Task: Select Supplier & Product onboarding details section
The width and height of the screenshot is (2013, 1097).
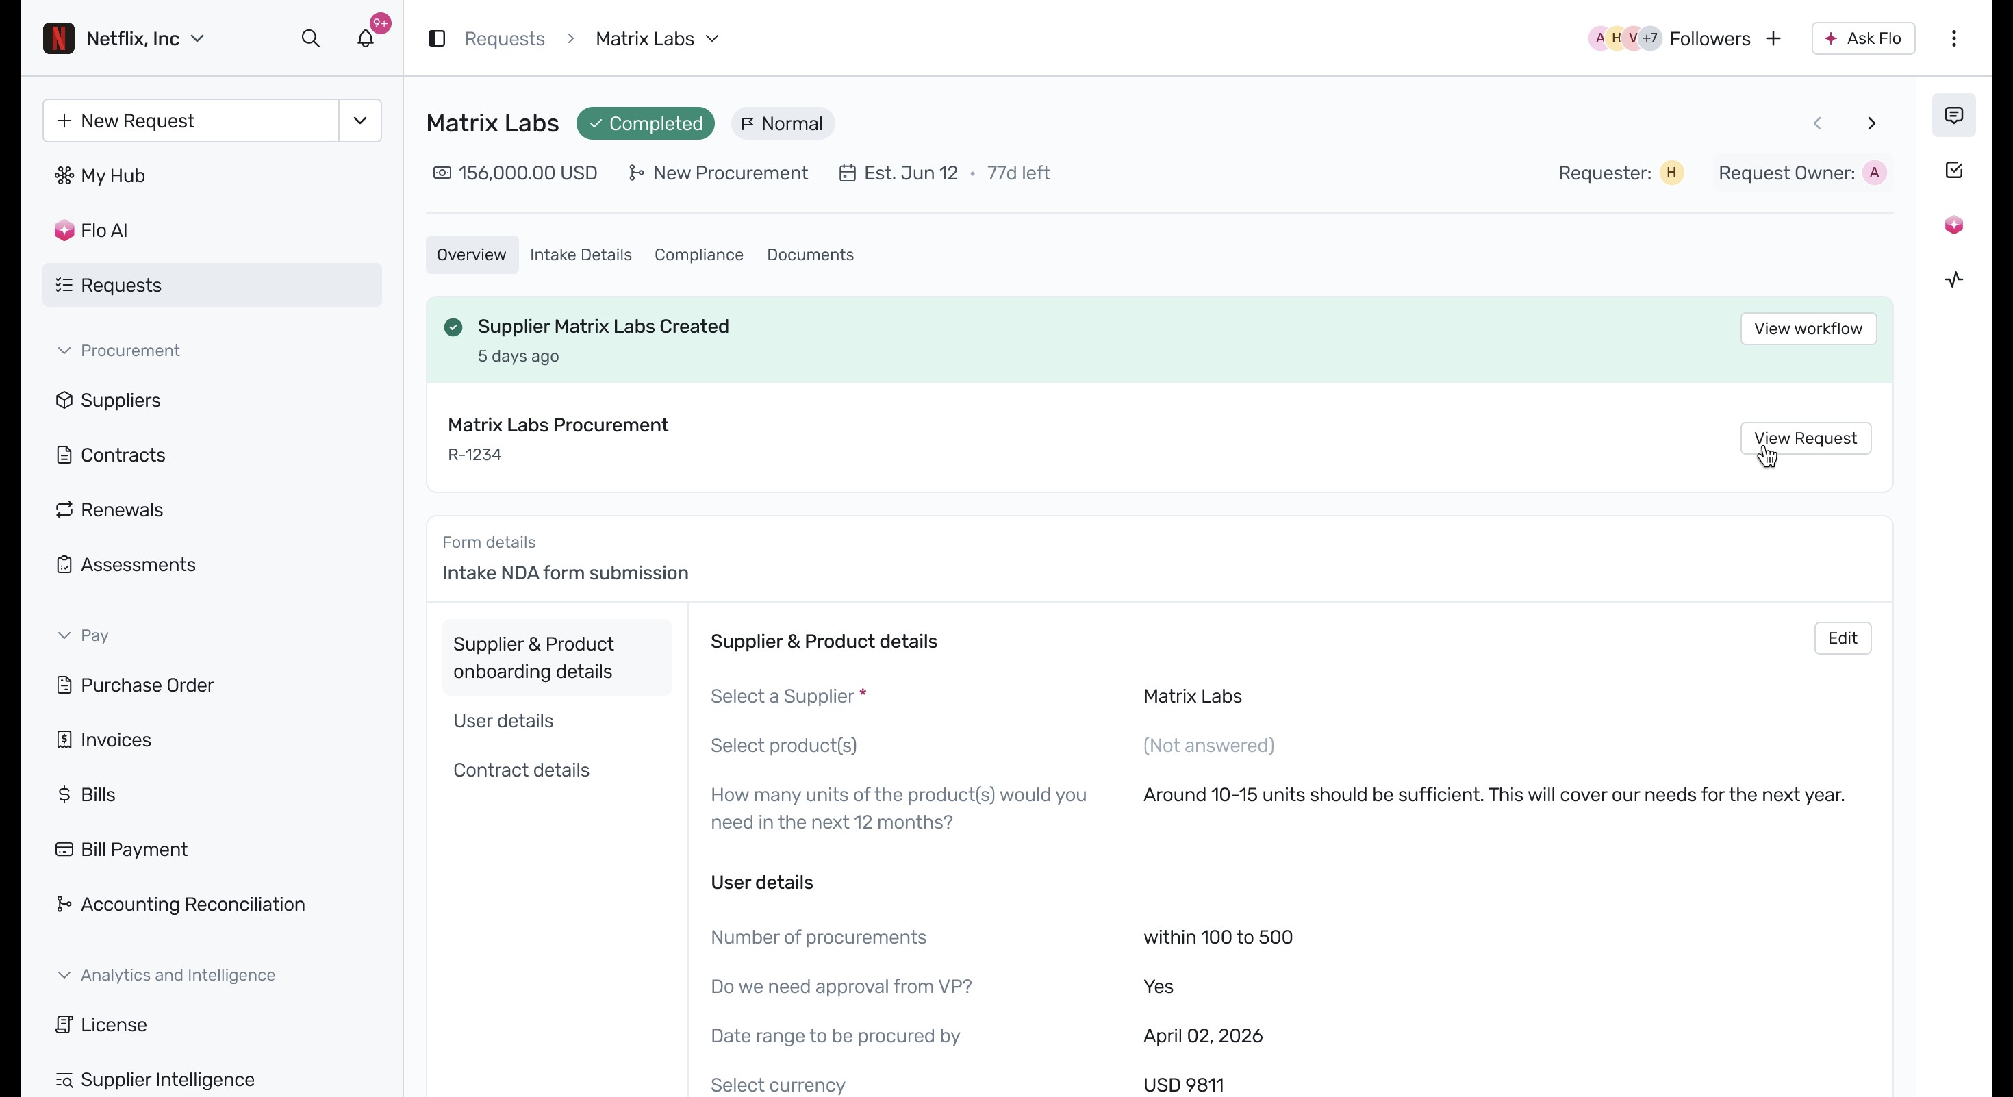Action: 557,657
